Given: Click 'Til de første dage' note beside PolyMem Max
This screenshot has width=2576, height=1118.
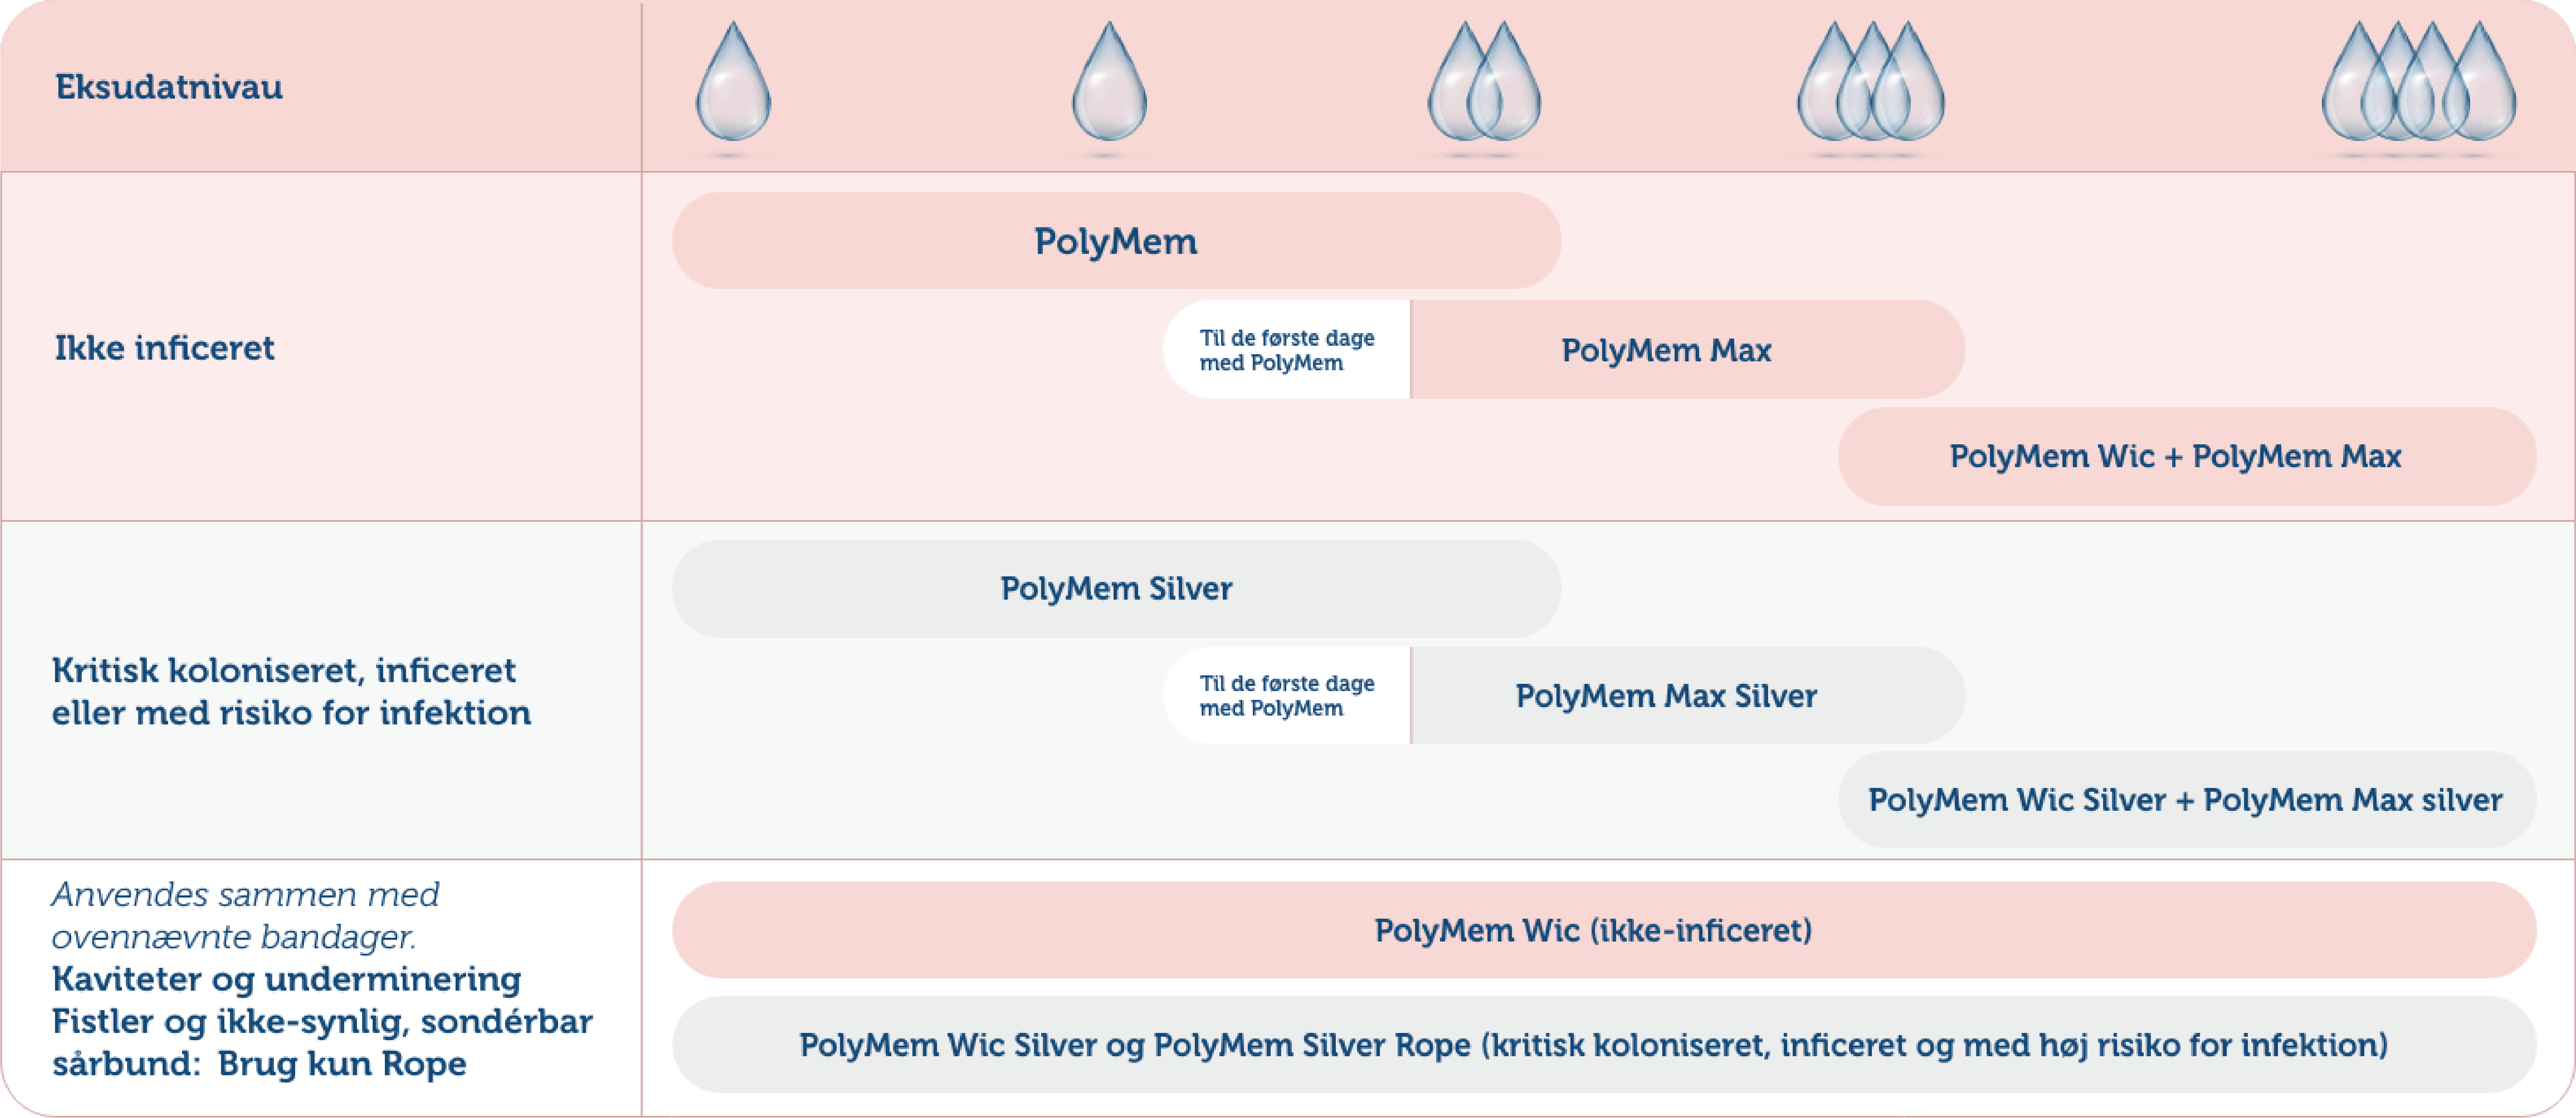Looking at the screenshot, I should click(1287, 350).
